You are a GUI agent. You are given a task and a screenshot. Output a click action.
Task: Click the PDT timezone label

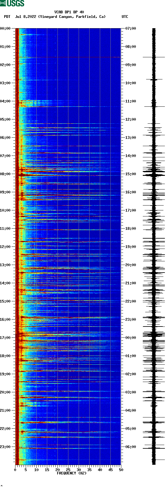pos(7,17)
